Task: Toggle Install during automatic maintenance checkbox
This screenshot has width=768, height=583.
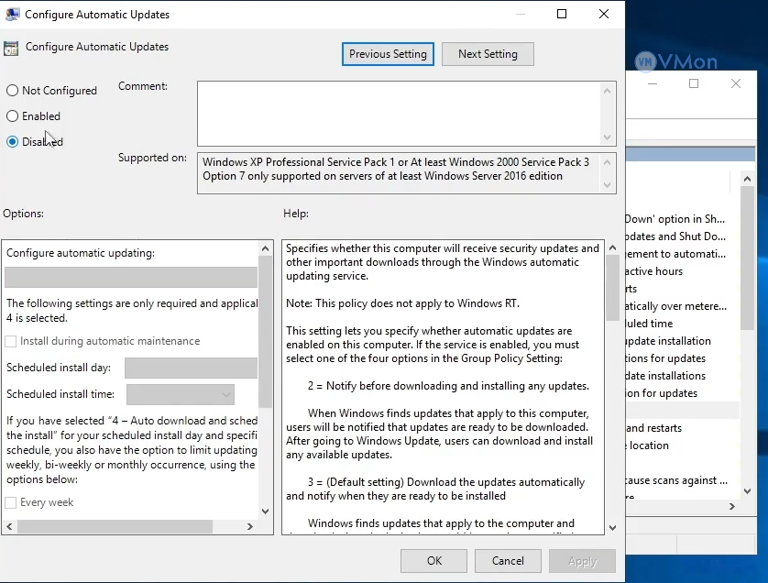Action: pos(11,341)
